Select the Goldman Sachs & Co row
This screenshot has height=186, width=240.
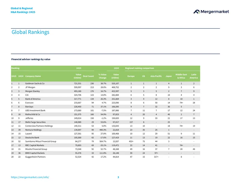click(x=106, y=83)
